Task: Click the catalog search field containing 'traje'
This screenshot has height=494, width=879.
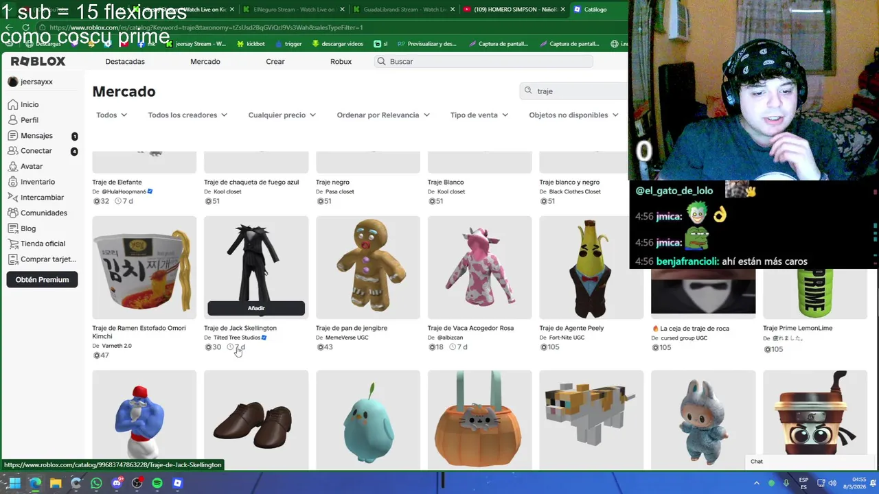Action: (577, 91)
